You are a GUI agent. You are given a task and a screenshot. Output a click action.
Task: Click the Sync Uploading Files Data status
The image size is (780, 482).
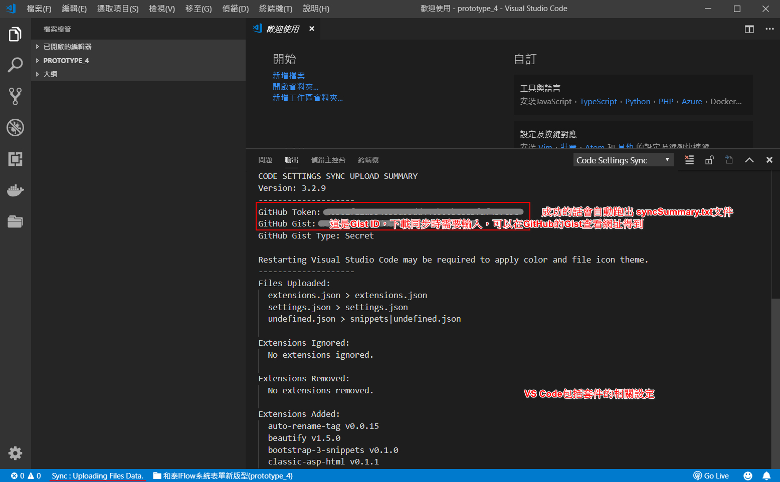tap(98, 475)
